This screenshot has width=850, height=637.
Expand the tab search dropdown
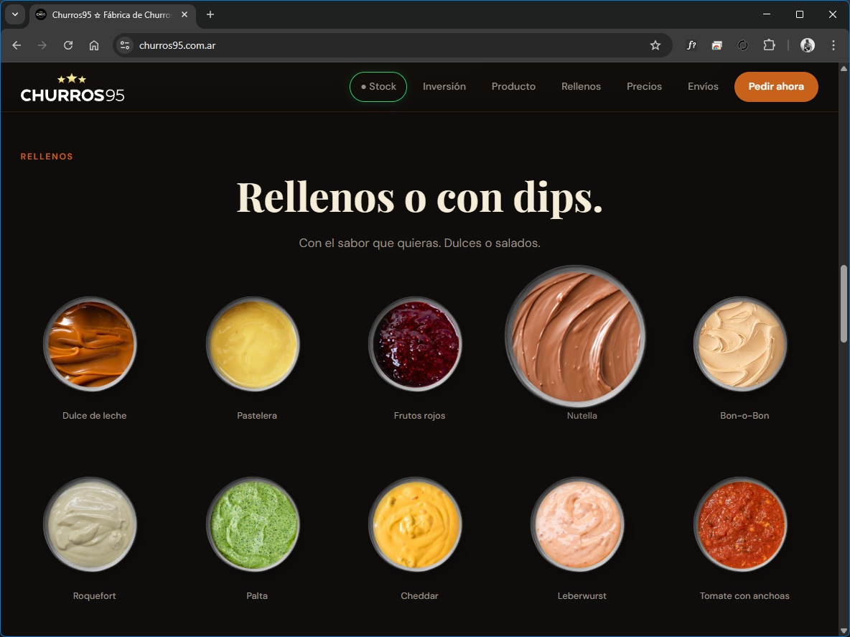pos(15,14)
